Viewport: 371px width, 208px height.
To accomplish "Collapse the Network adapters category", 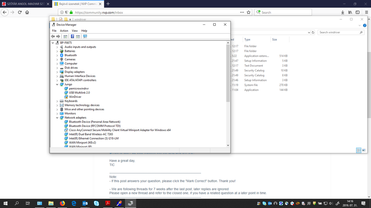I will (x=57, y=118).
